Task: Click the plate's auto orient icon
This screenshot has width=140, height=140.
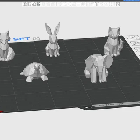Action: pyautogui.click(x=135, y=43)
